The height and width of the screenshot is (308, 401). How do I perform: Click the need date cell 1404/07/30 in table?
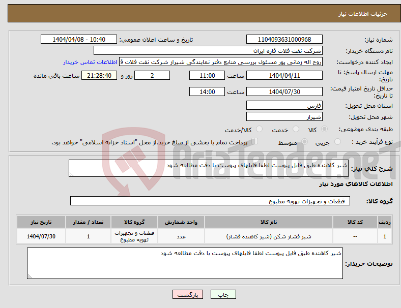[41, 236]
